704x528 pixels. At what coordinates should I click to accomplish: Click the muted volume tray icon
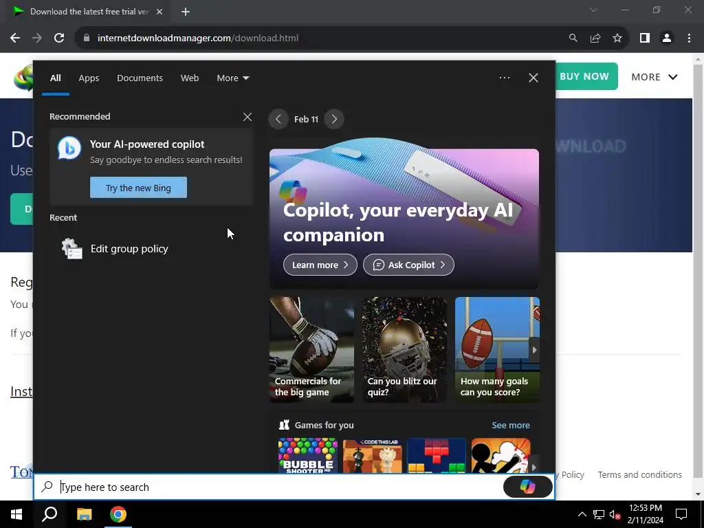[x=615, y=514]
